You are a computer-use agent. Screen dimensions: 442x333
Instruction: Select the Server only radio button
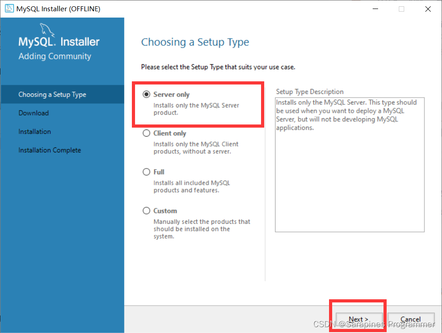[146, 94]
